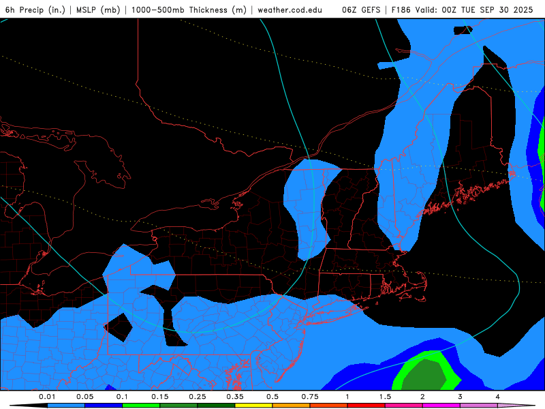Viewport: 545px width, 409px height.
Task: Click the '0.75' legend value
Action: [310, 397]
